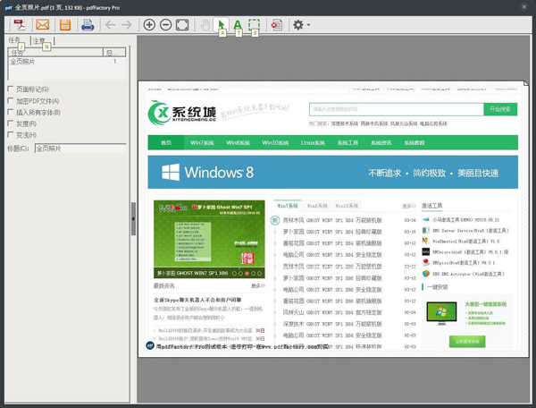Enable the 加密PDF文件(A) checkbox
This screenshot has height=408, width=536.
click(x=11, y=100)
